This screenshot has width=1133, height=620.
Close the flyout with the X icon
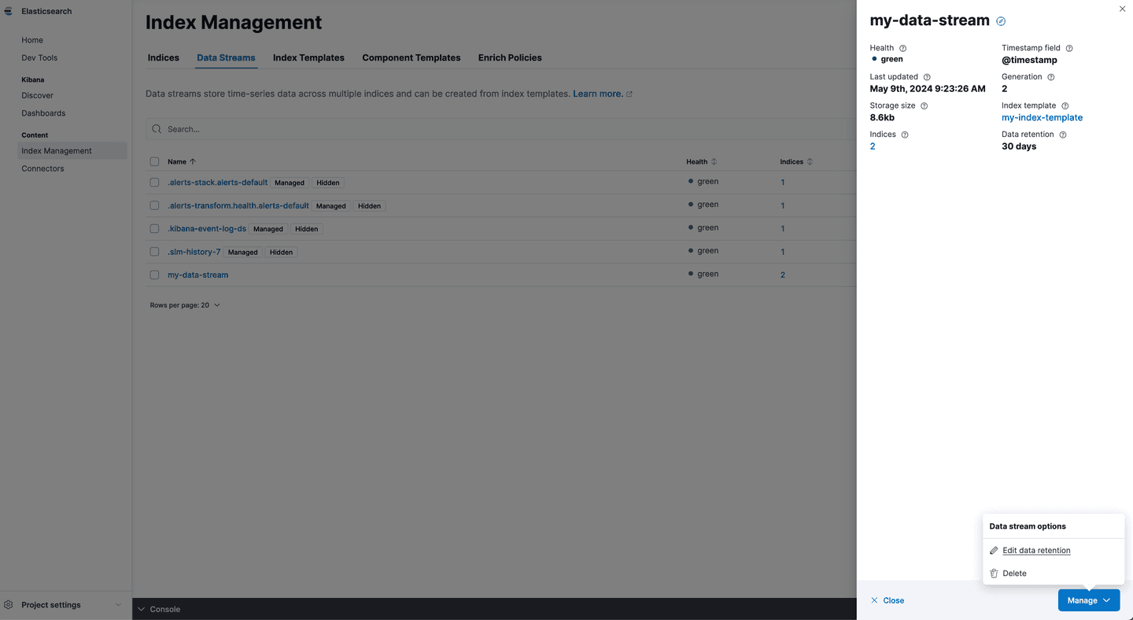[1122, 9]
